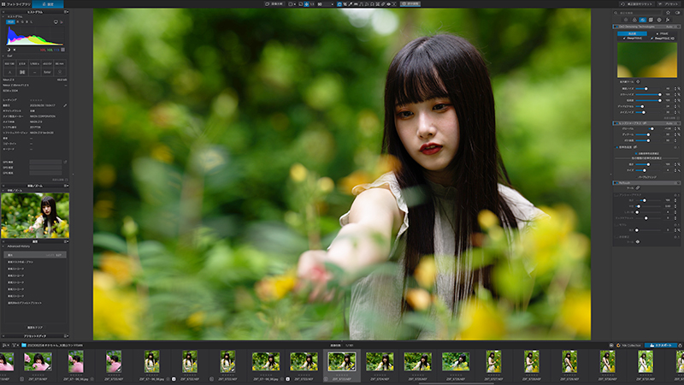Collapse the Advanced History section
Image resolution: width=684 pixels, height=385 pixels.
point(3,246)
